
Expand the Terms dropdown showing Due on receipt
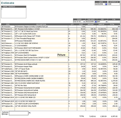84,22
